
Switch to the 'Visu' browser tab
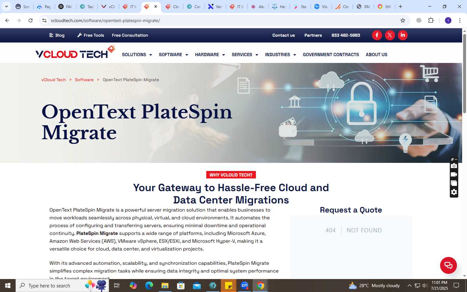[321, 6]
